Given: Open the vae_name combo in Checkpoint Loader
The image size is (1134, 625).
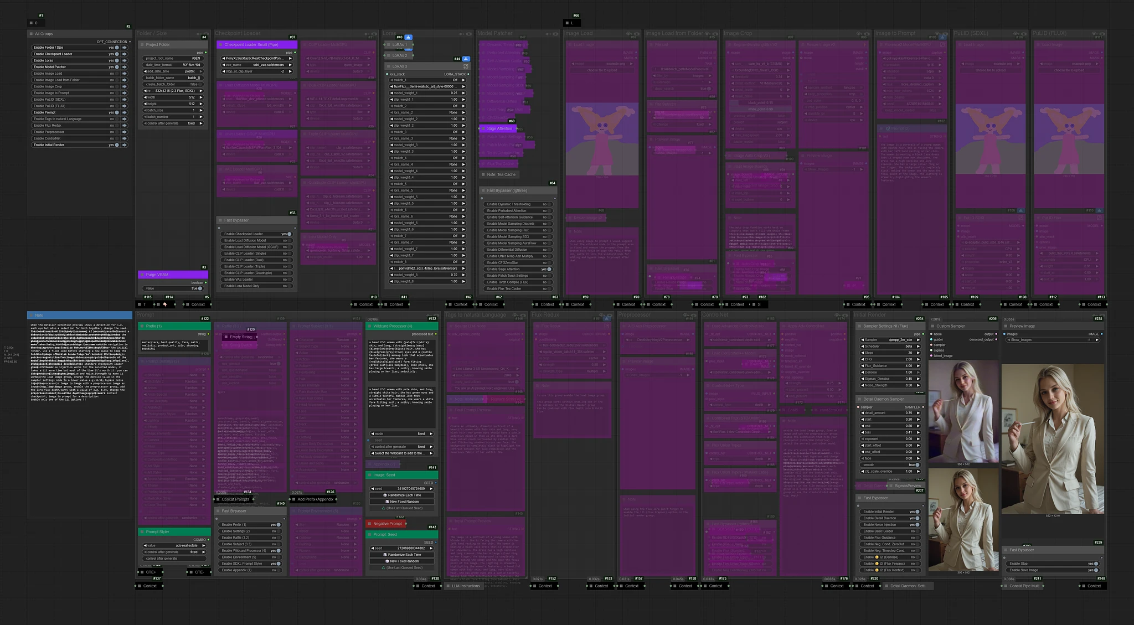Looking at the screenshot, I should pos(256,65).
